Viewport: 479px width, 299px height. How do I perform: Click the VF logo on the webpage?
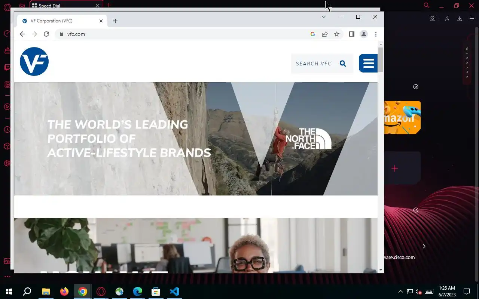coord(34,61)
